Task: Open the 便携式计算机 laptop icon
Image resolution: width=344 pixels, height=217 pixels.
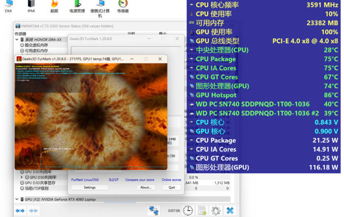Action: tap(100, 9)
